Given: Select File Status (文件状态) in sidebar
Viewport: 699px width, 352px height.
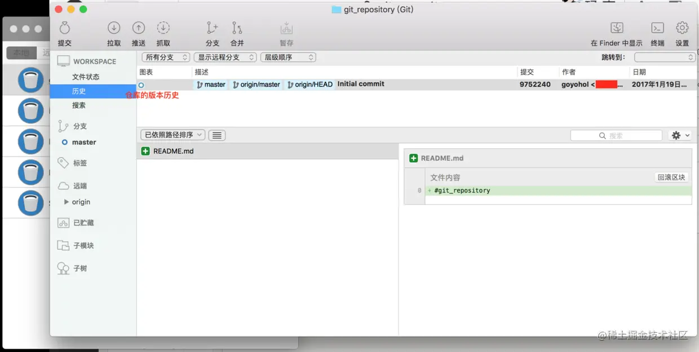Looking at the screenshot, I should pyautogui.click(x=86, y=77).
